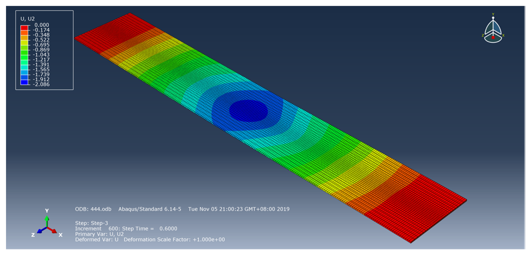The height and width of the screenshot is (257, 532).
Task: Pick the dark blue maximum deflection zone on plate
Action: 248,111
